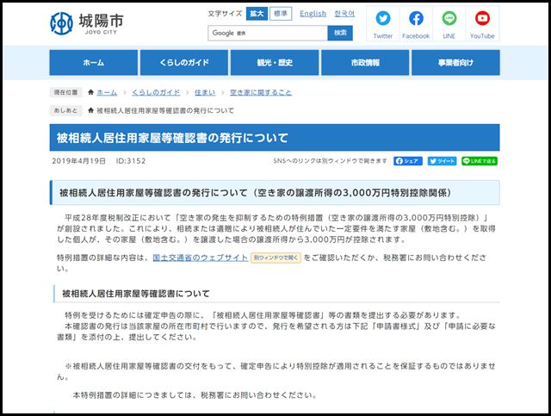Click the SNSへのリンクは別ウィンドウで開きます note

[331, 161]
